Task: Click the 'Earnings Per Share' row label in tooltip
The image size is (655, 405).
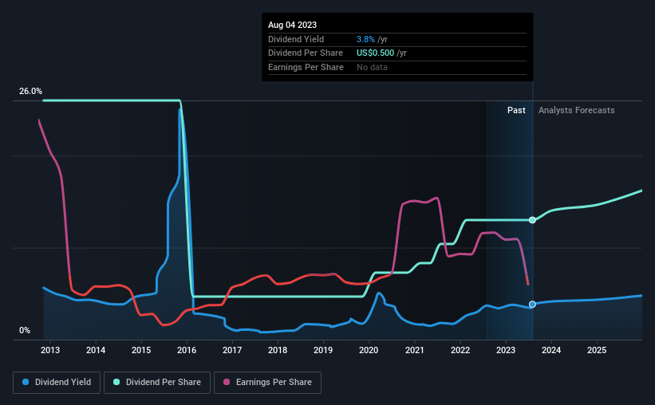Action: point(306,67)
